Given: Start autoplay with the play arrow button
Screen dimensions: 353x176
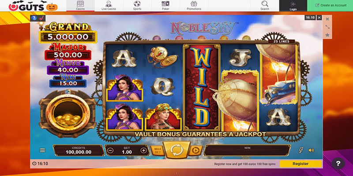Looking at the screenshot, I should pyautogui.click(x=195, y=150).
